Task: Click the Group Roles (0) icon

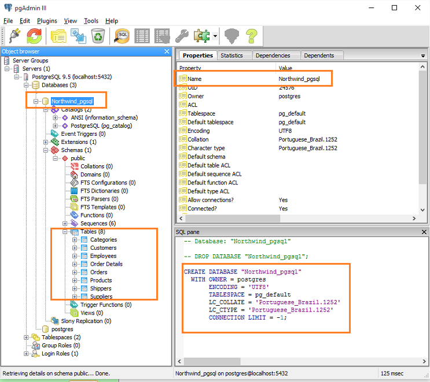Action: click(x=36, y=346)
